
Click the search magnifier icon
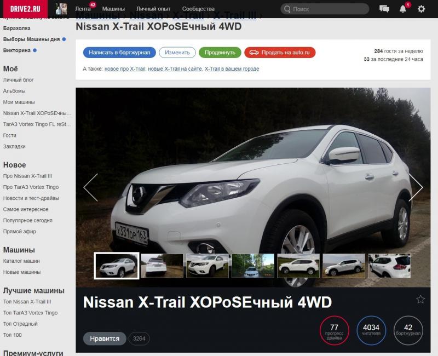point(287,9)
